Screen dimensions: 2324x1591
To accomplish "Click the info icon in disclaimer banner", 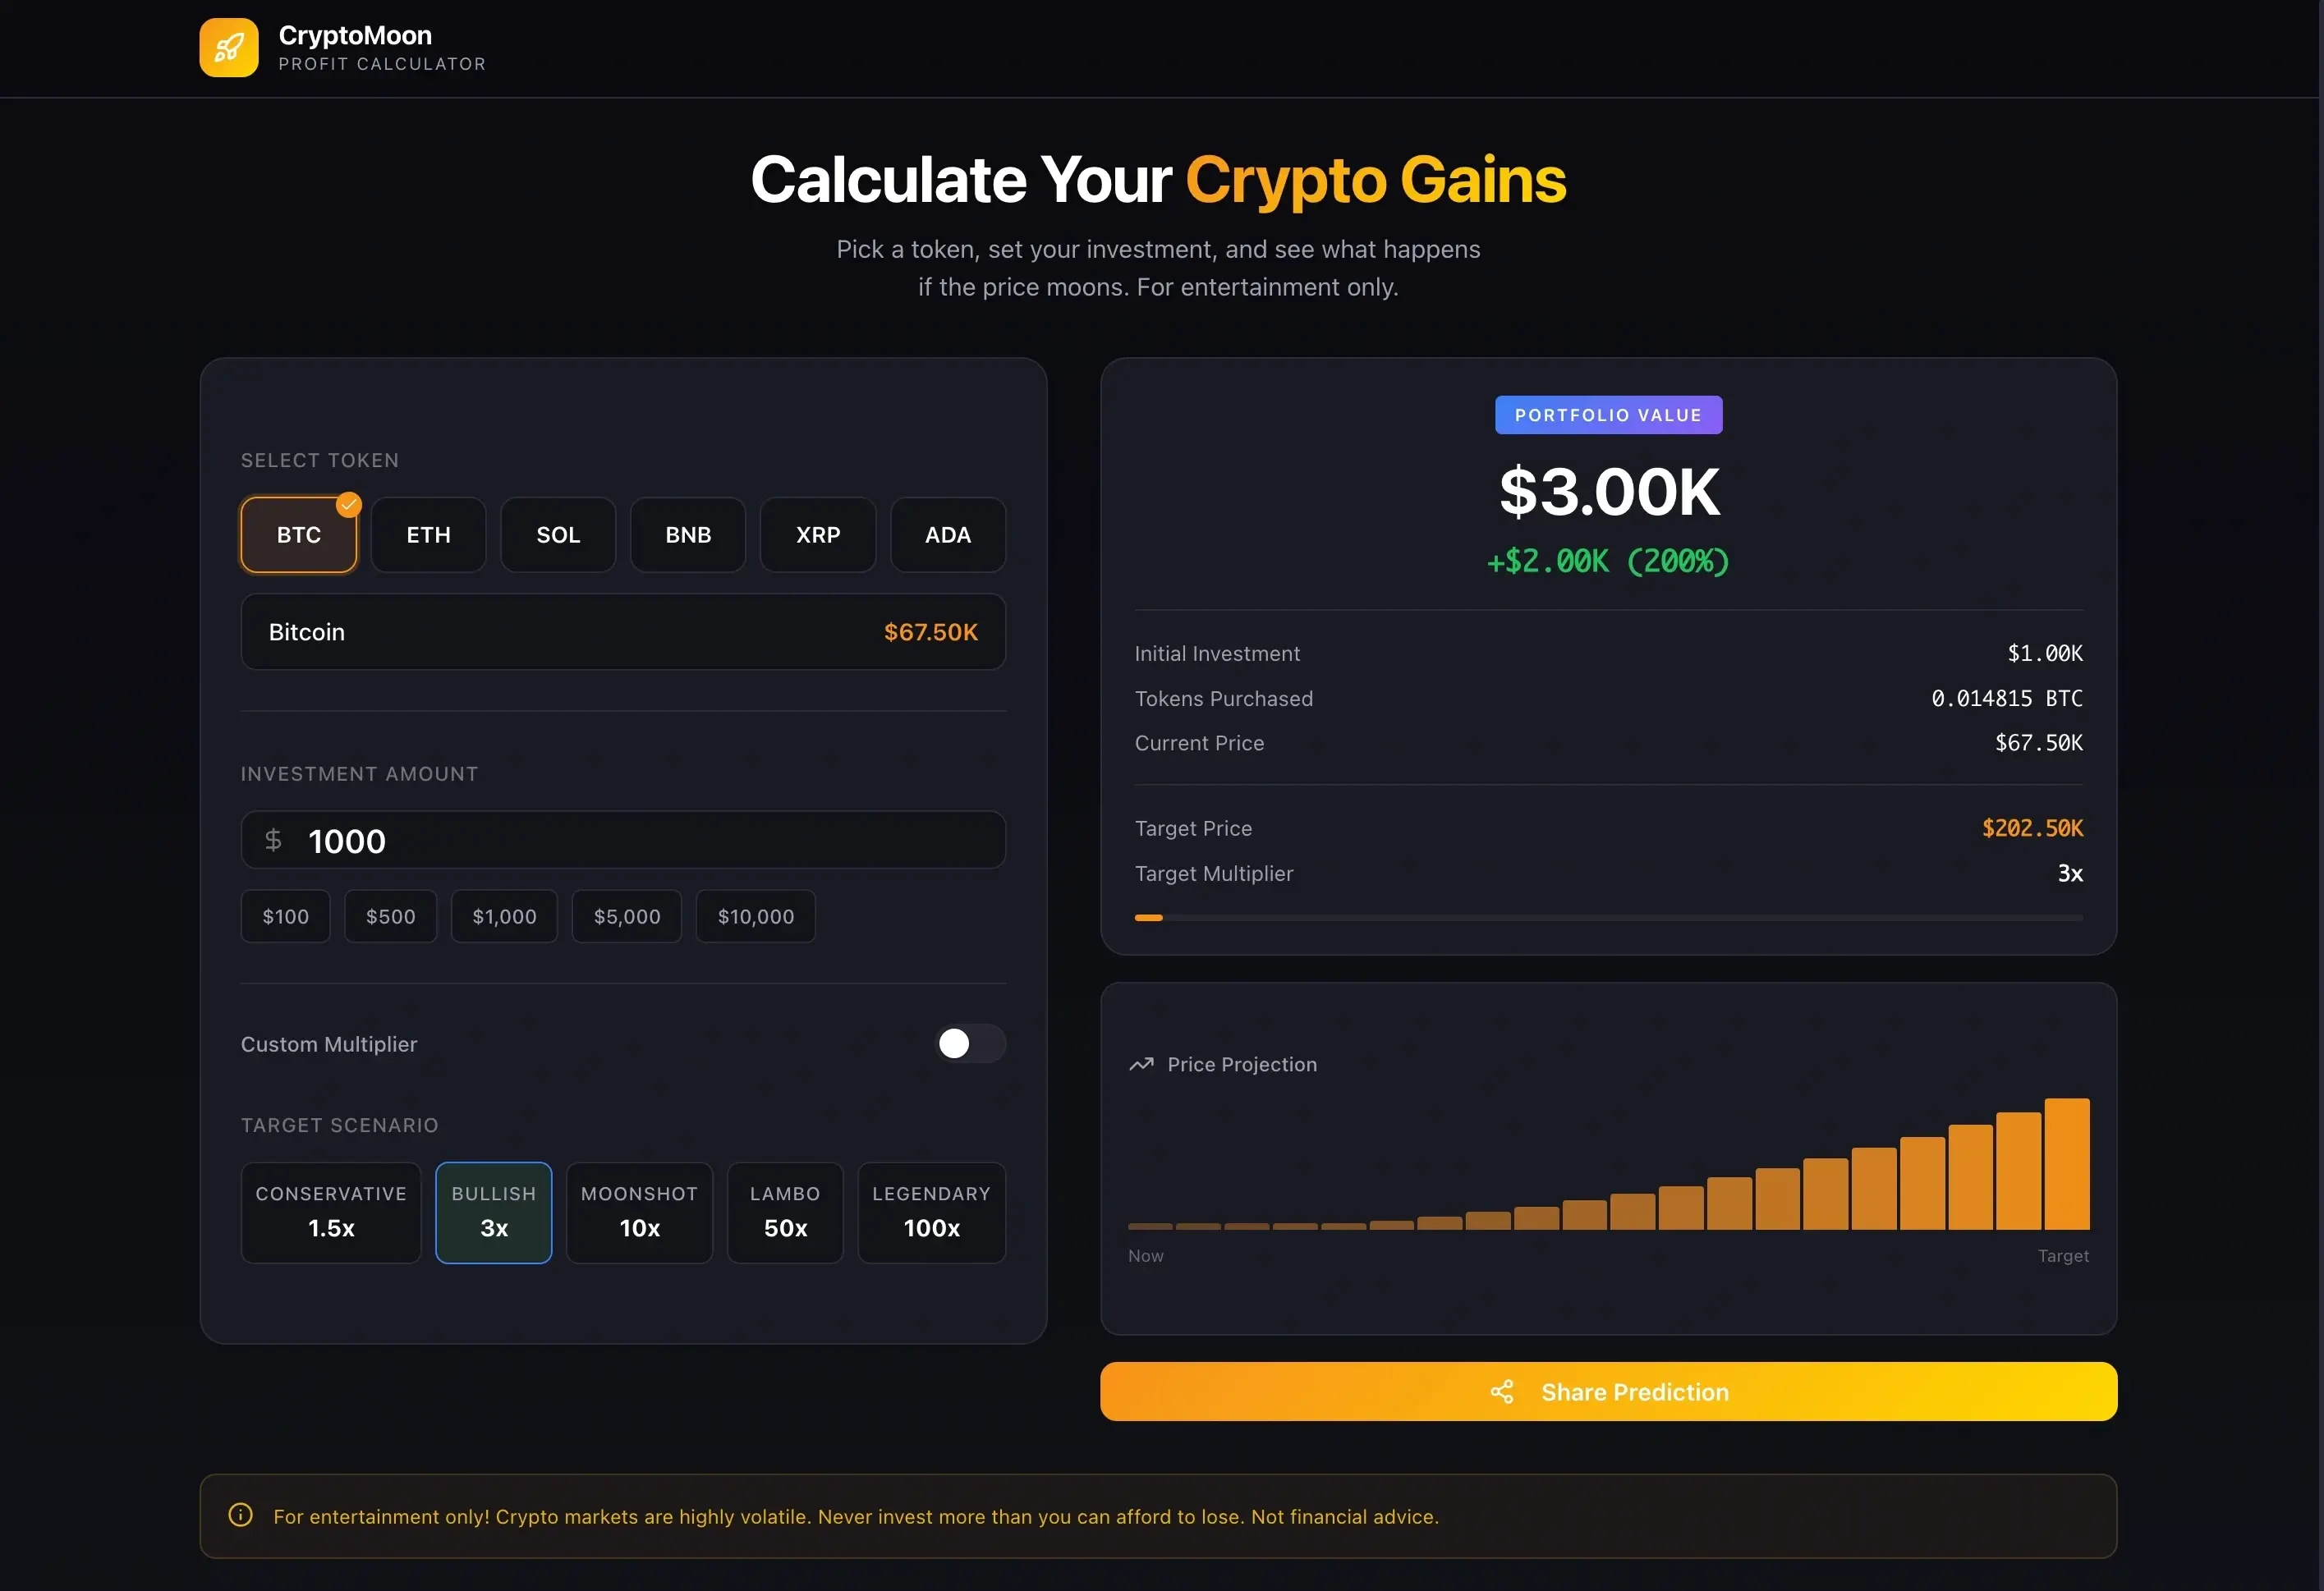I will [x=241, y=1515].
